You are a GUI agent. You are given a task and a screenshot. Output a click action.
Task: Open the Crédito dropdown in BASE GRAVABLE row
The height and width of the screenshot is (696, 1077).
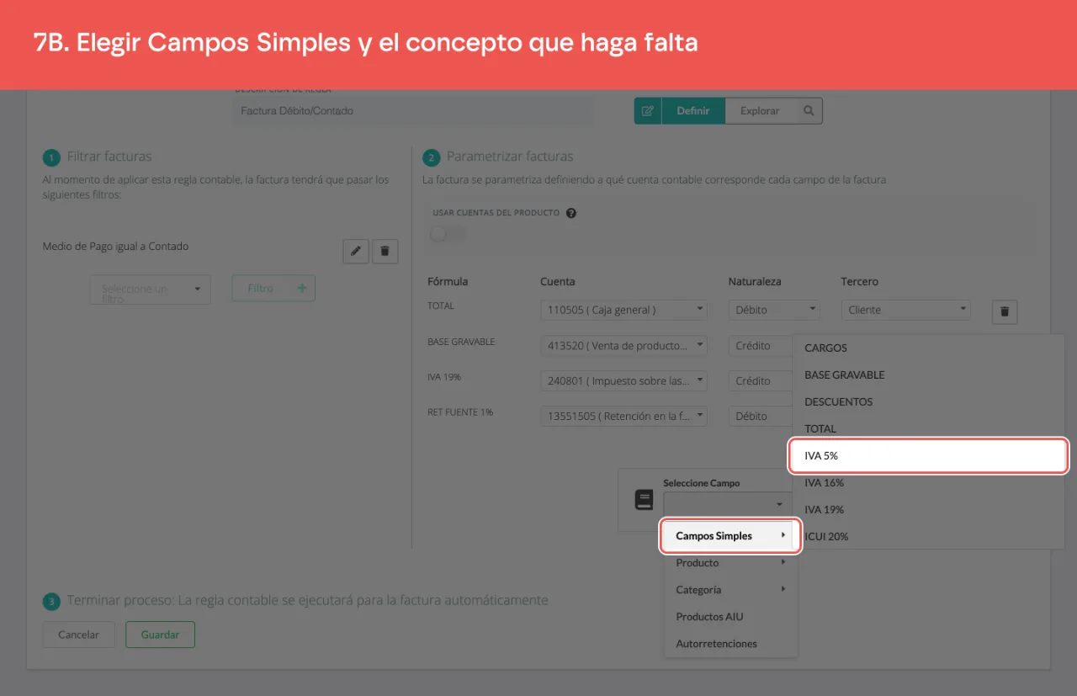(761, 345)
